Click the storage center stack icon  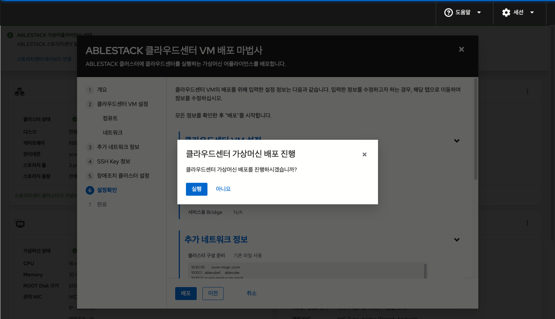[x=19, y=92]
